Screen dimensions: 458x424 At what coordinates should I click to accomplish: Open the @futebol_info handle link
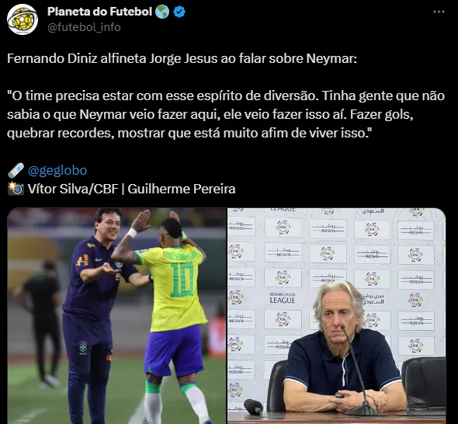click(x=84, y=27)
